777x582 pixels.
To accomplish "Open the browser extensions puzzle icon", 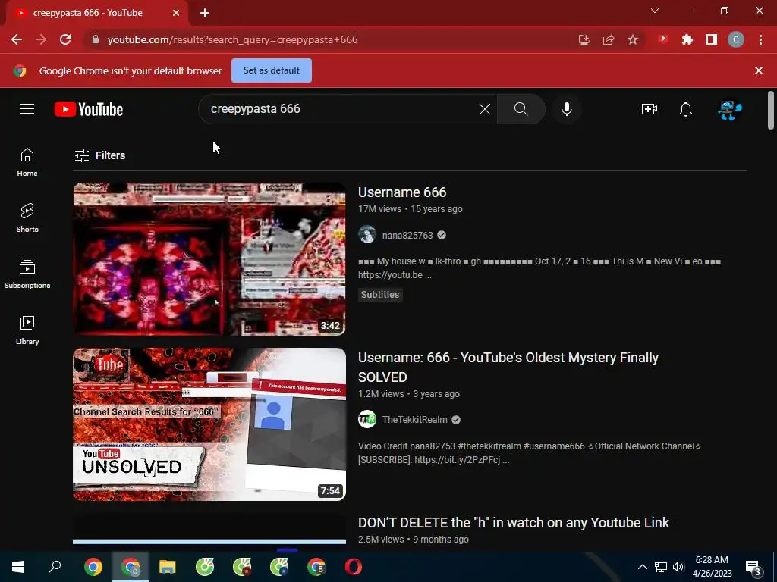I will (x=687, y=39).
